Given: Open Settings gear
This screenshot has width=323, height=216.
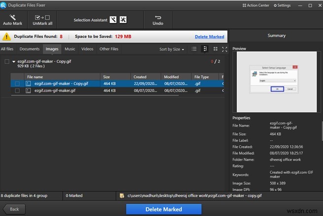Looking at the screenshot, I should 282,5.
